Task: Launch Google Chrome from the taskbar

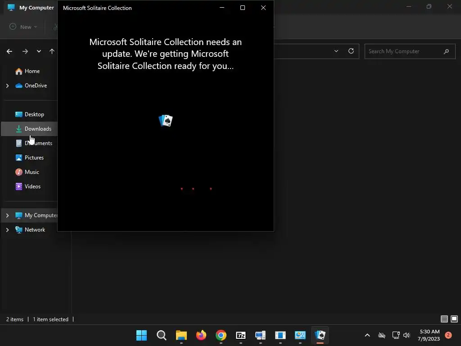Action: [221, 335]
